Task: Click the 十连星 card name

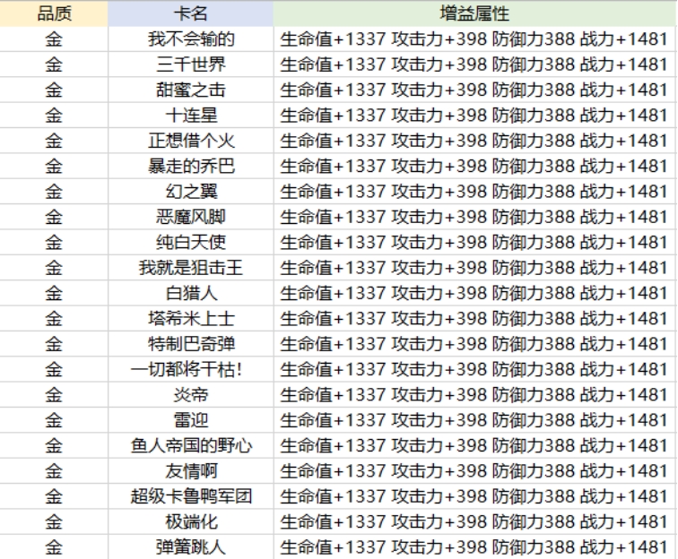Action: pos(191,116)
